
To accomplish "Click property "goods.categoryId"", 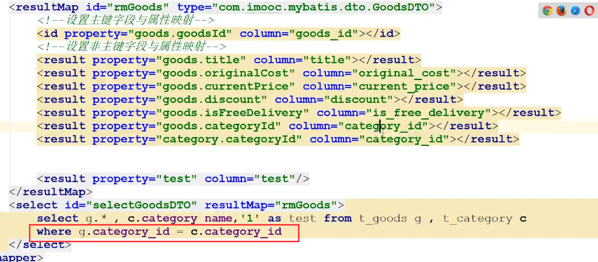I will click(x=187, y=125).
